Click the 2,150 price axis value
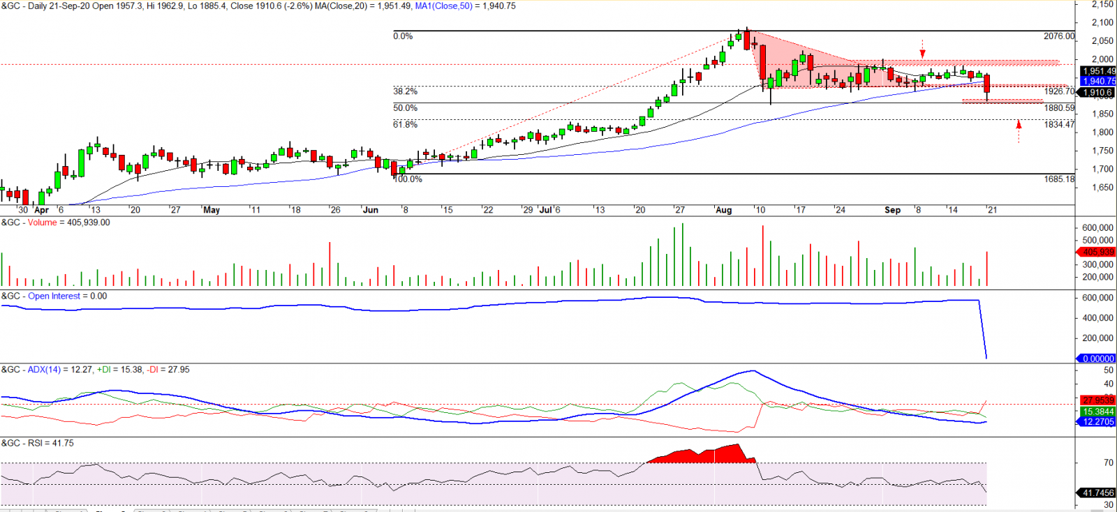 pos(1102,4)
